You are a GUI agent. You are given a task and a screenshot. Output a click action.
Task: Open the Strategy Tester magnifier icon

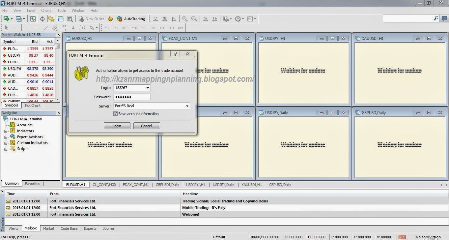[x=70, y=19]
